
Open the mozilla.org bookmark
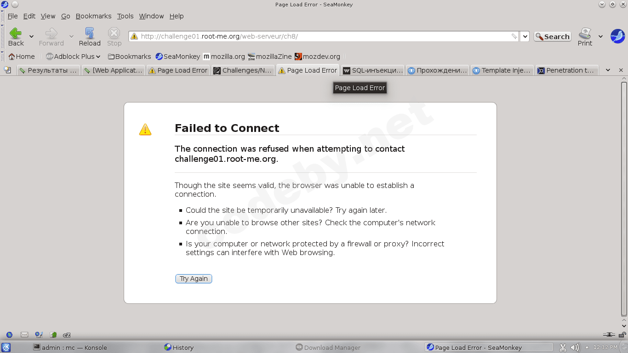point(224,57)
